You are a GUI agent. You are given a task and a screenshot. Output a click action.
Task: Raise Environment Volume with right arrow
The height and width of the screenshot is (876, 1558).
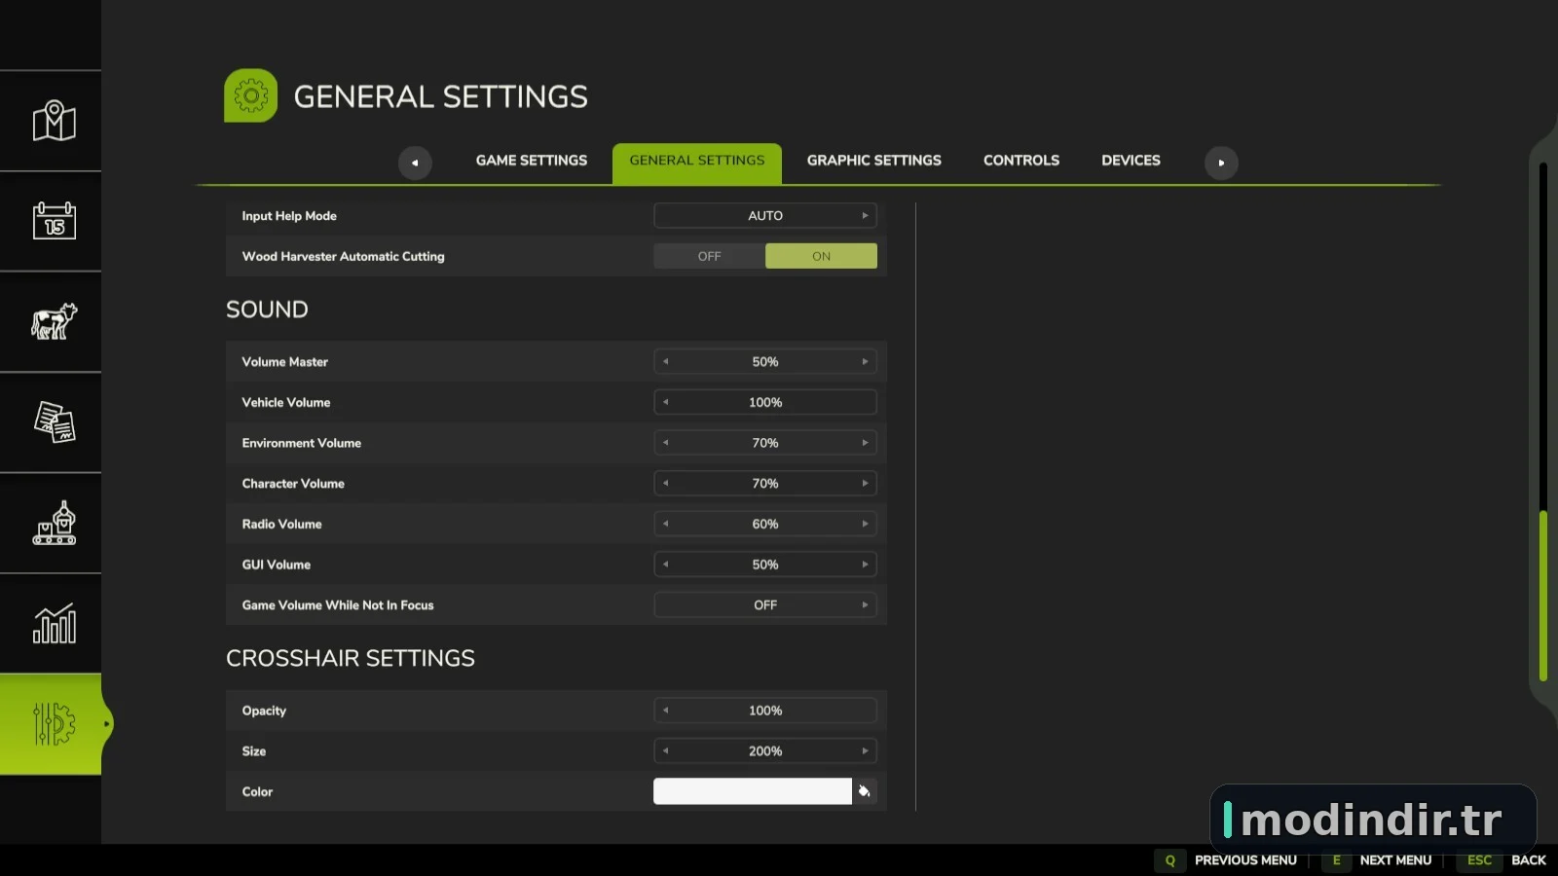(x=865, y=443)
